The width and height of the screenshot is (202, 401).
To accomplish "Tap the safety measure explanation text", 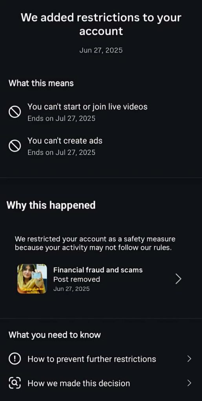I will (95, 244).
